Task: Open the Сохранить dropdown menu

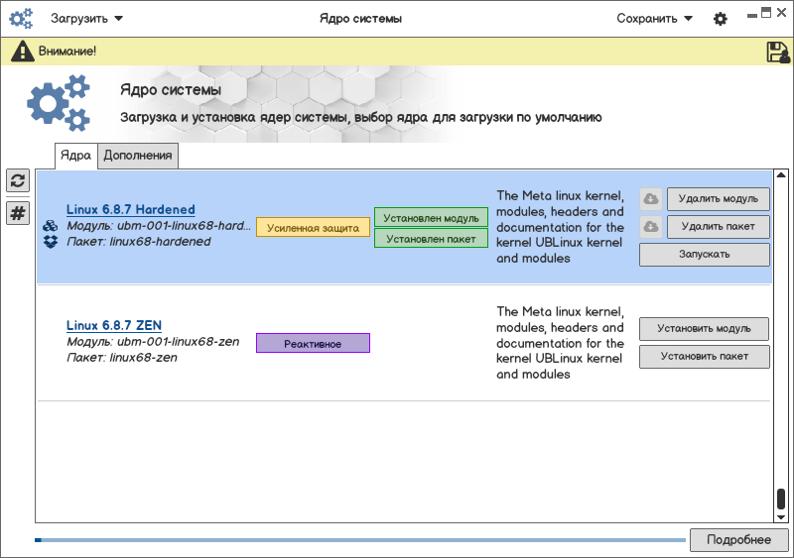Action: [654, 18]
